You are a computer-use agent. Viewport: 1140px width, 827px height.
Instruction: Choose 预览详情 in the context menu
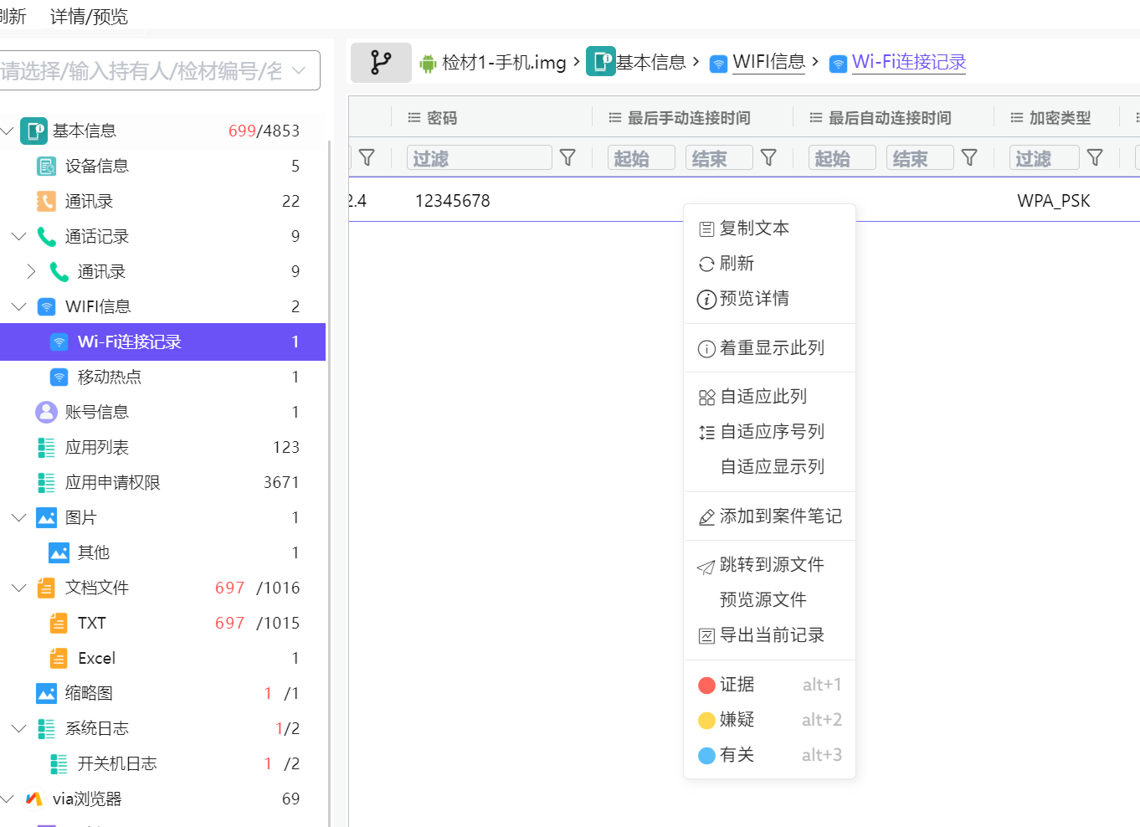769,299
